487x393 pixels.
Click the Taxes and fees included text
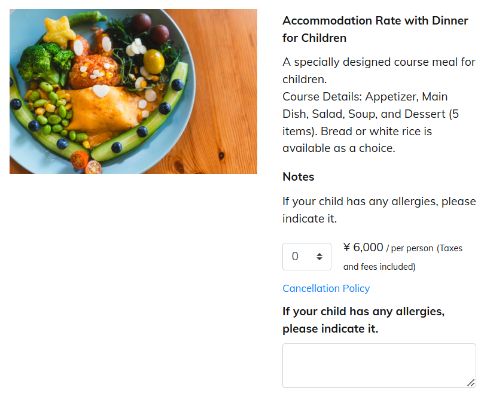pos(403,257)
